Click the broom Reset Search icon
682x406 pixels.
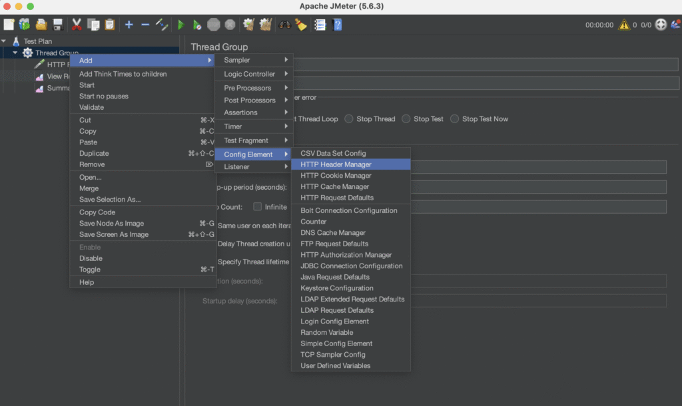(x=301, y=25)
